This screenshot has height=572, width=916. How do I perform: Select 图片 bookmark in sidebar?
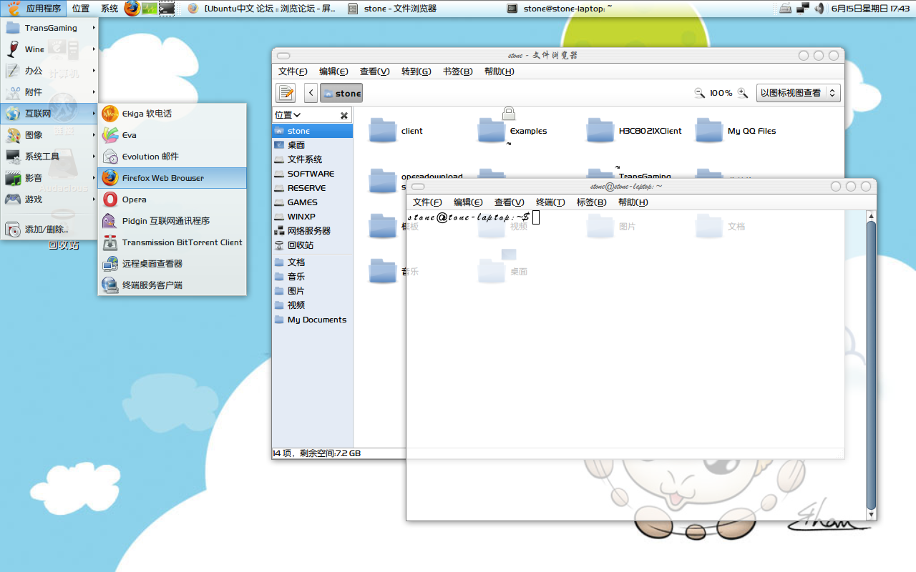tap(313, 291)
